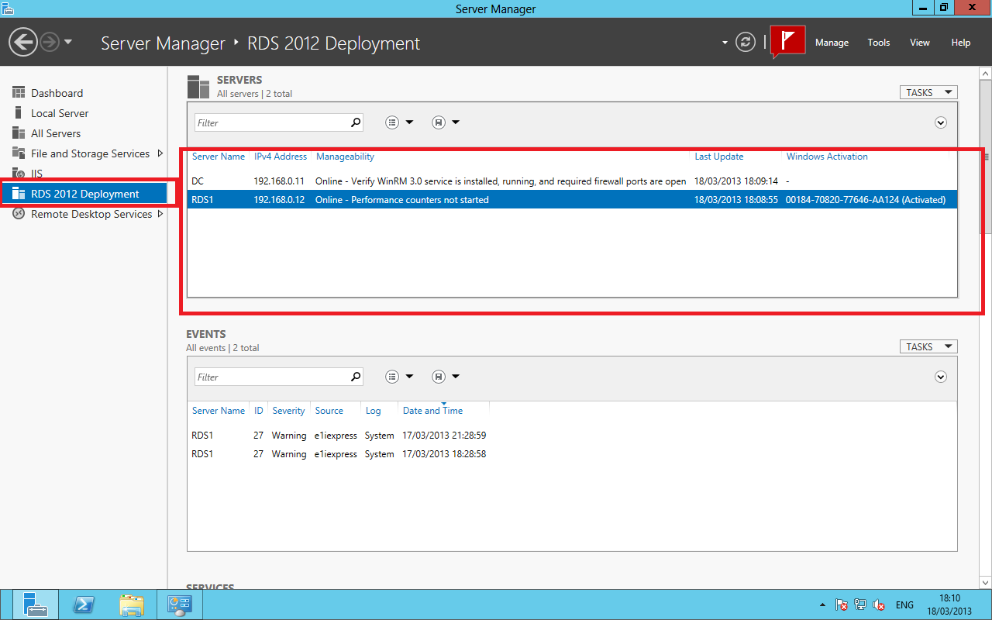This screenshot has height=620, width=992.
Task: Select RDS 2012 Deployment group
Action: tap(84, 194)
